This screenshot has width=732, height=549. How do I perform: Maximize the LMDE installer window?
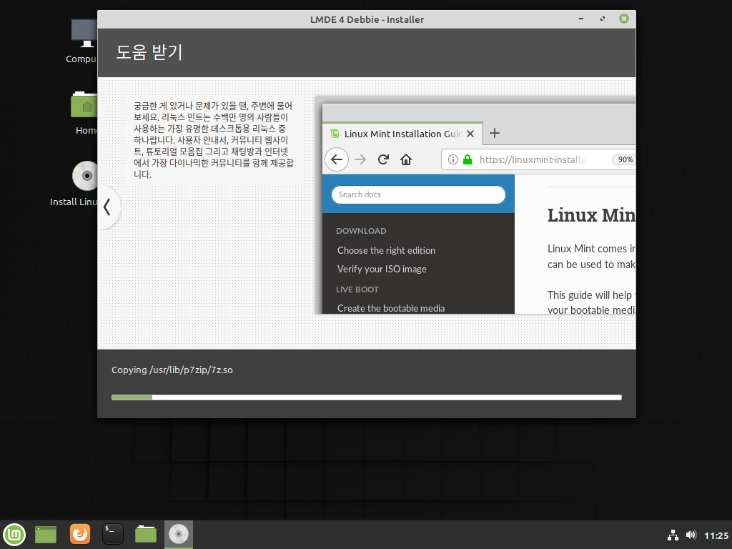tap(603, 19)
